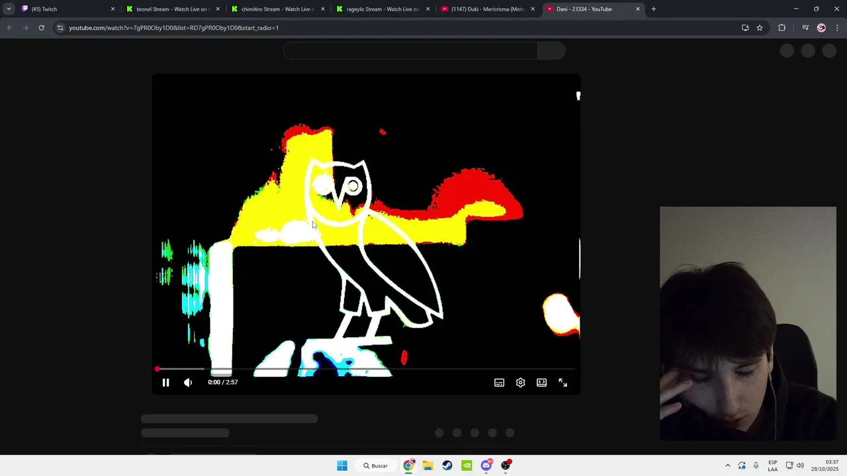Open the network tray icon
The height and width of the screenshot is (476, 847).
[x=789, y=465]
